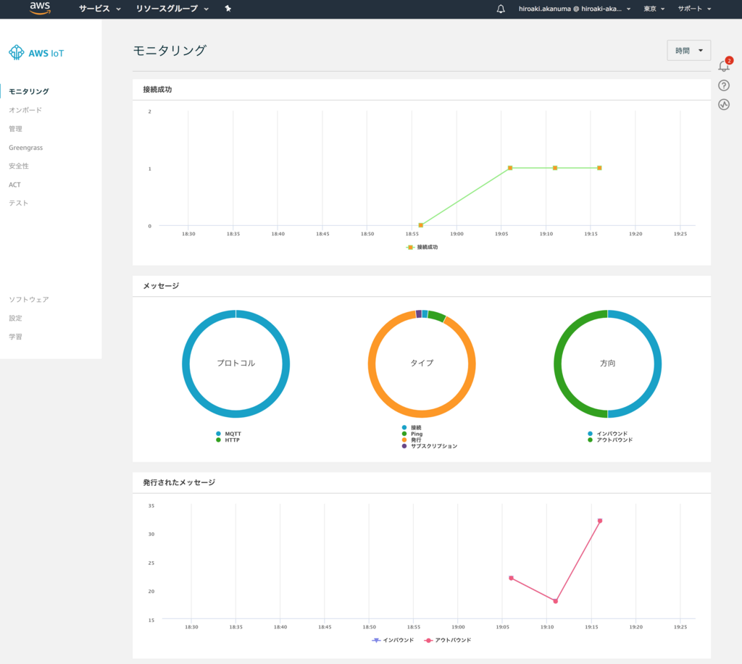Click blue half of 方向 donut
The height and width of the screenshot is (664, 742).
click(x=658, y=363)
